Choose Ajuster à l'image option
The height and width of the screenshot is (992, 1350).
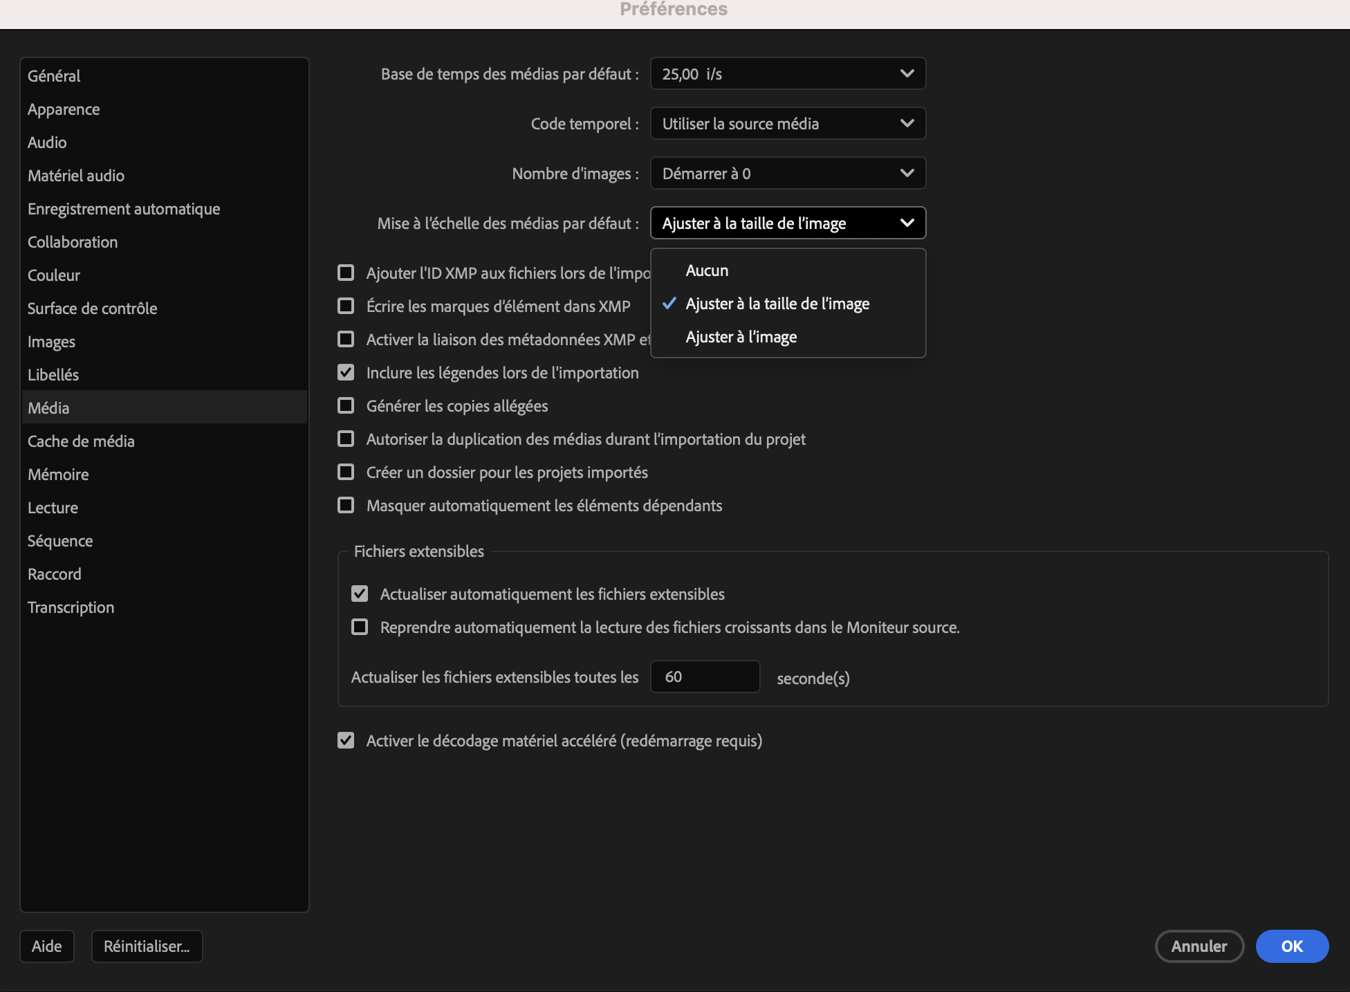pyautogui.click(x=741, y=337)
